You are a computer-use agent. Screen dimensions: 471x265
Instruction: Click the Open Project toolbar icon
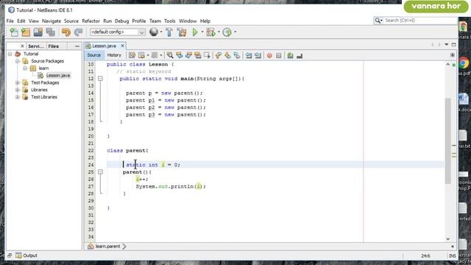coord(38,32)
